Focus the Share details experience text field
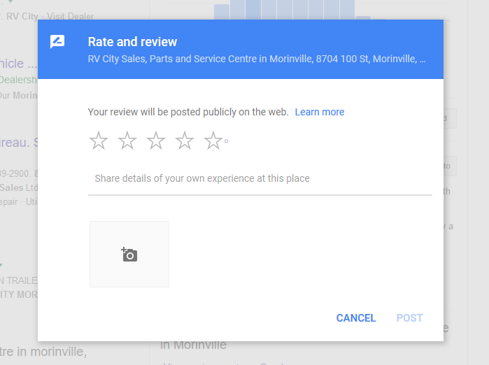Screen dimensions: 489x365 [x=260, y=178]
